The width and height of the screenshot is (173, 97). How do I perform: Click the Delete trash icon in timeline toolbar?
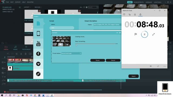pos(25,54)
